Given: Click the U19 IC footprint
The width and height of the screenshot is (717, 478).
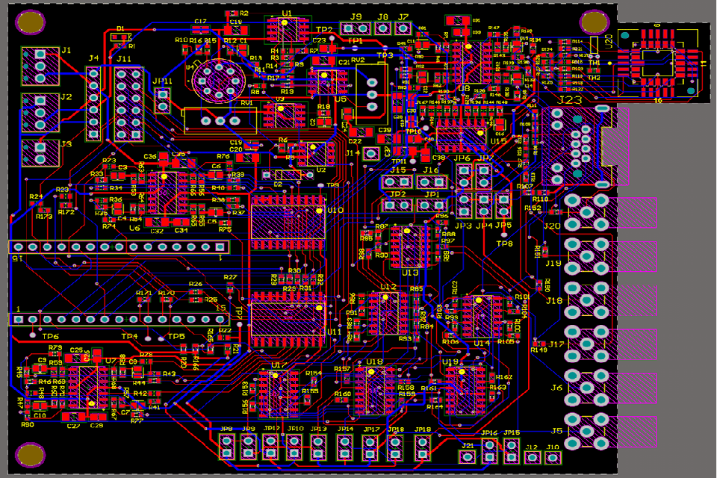Looking at the screenshot, I should 465,390.
